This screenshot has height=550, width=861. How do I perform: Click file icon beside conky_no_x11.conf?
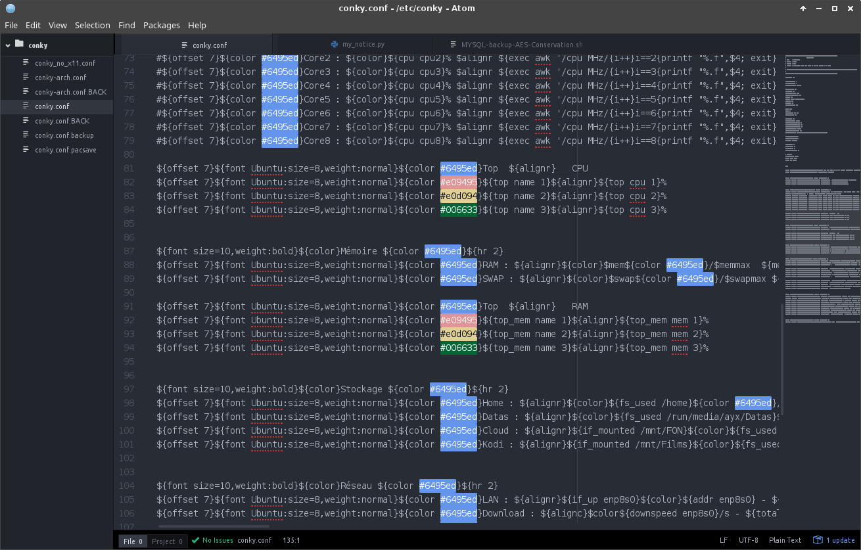point(26,63)
